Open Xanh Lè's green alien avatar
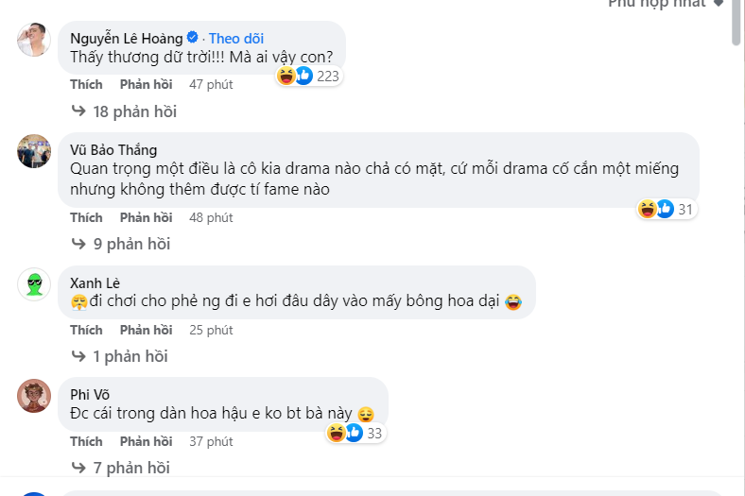 (34, 283)
